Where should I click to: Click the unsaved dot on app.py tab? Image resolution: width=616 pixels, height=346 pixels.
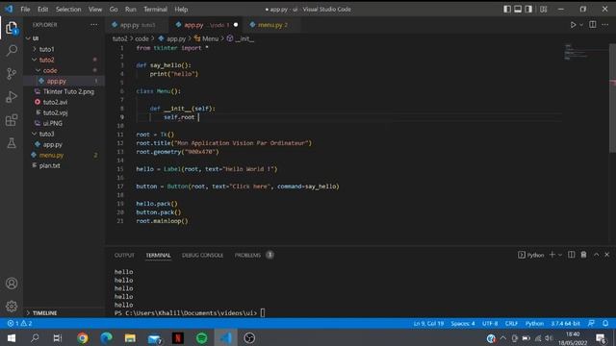click(236, 25)
